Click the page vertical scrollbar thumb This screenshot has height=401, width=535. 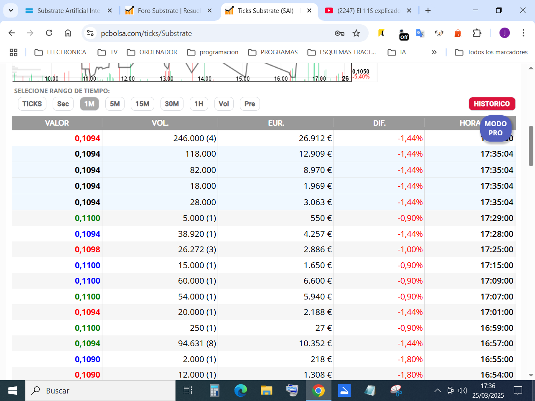point(531,146)
